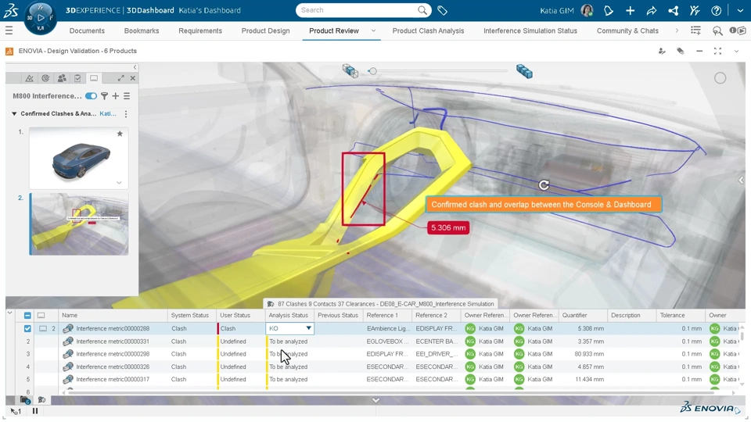Image resolution: width=751 pixels, height=422 pixels.
Task: Switch to the Requirements tab
Action: tap(200, 30)
